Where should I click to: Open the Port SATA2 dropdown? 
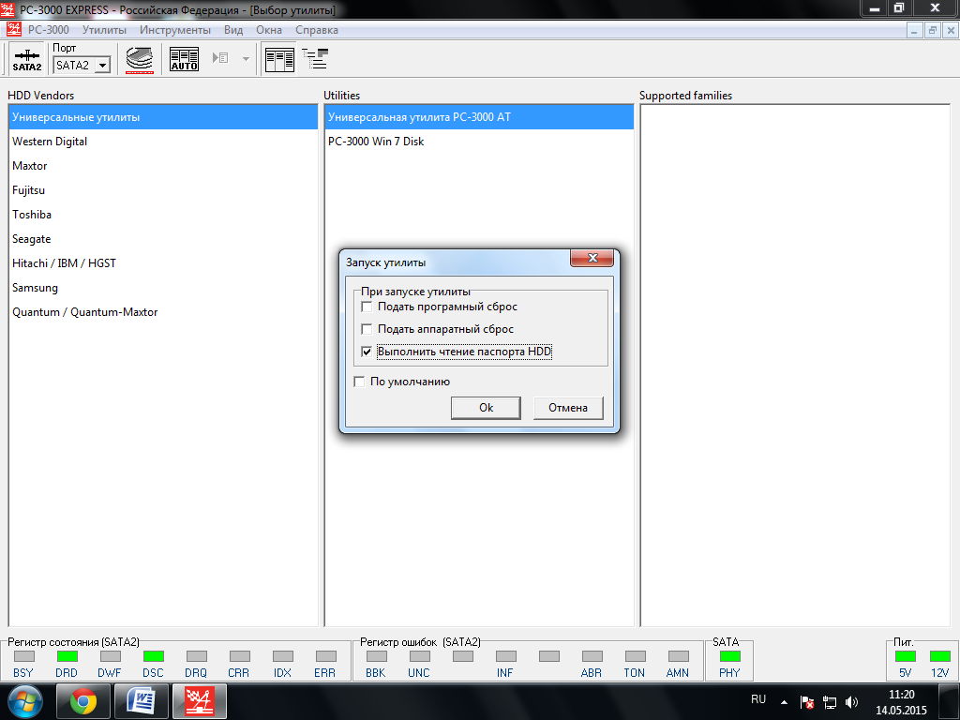pos(103,65)
